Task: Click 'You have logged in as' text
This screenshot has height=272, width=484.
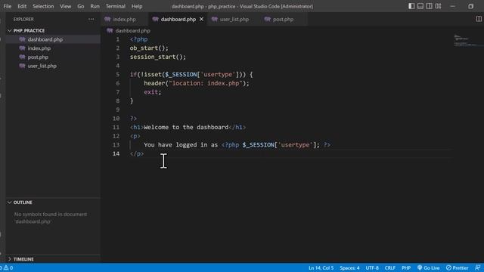Action: pyautogui.click(x=181, y=144)
